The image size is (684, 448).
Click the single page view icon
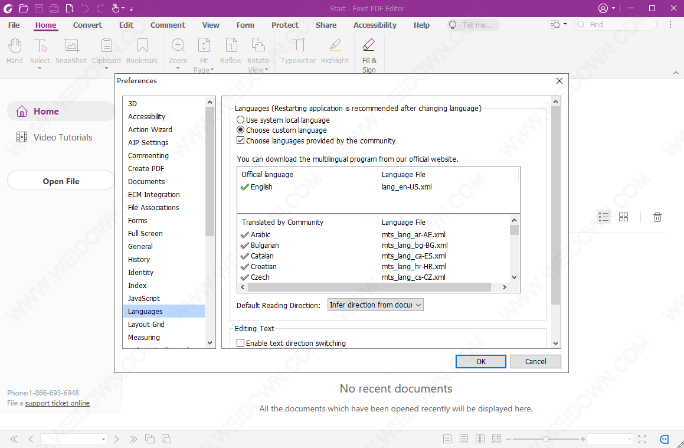click(x=447, y=439)
